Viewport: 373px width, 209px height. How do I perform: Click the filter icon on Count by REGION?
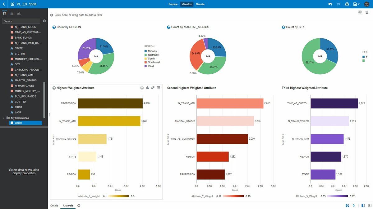pos(53,27)
